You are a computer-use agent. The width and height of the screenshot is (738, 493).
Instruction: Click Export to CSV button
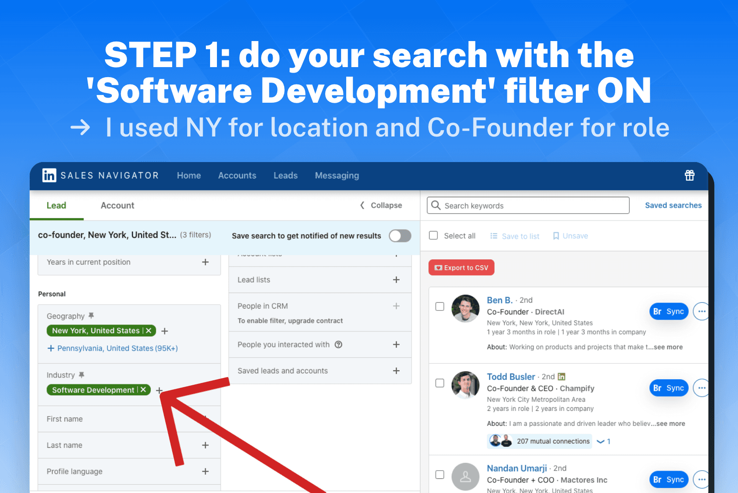click(461, 267)
